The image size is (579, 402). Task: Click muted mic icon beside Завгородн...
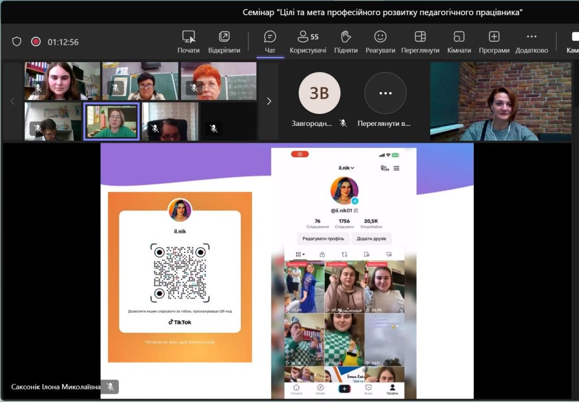pos(343,123)
